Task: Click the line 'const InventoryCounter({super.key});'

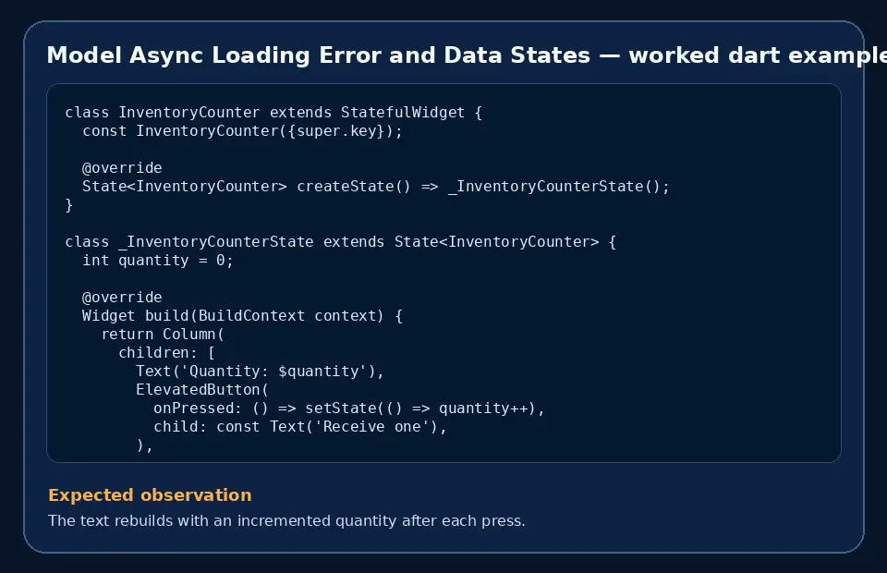Action: click(x=243, y=131)
